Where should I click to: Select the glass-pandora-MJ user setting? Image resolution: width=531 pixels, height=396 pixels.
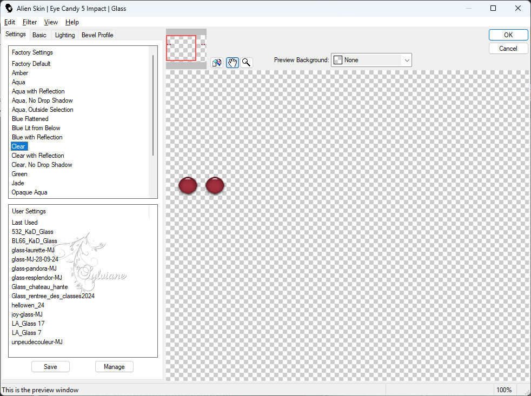(34, 268)
